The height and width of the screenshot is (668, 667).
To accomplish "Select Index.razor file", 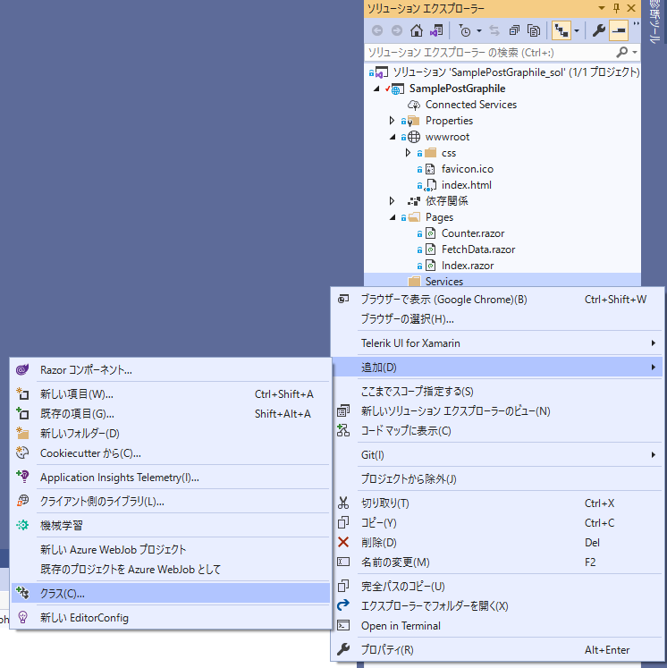I will click(x=468, y=266).
